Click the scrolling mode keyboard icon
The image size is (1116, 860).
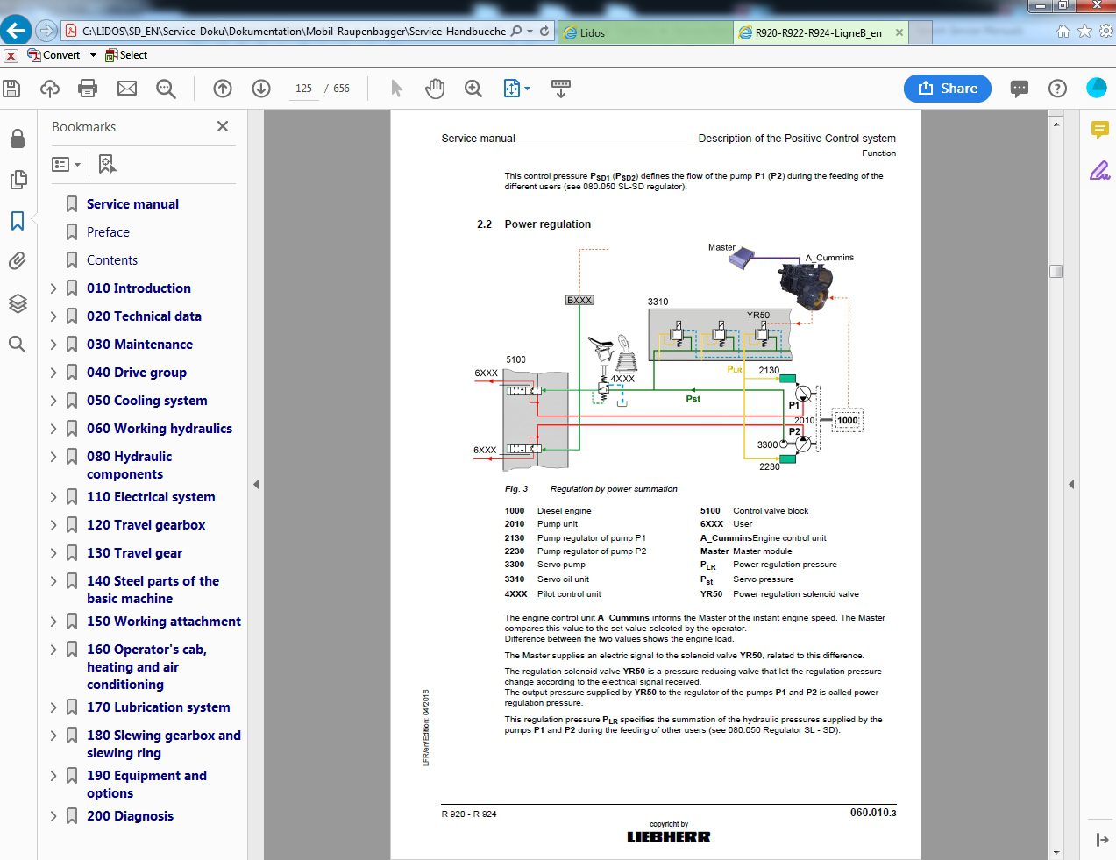coord(561,89)
